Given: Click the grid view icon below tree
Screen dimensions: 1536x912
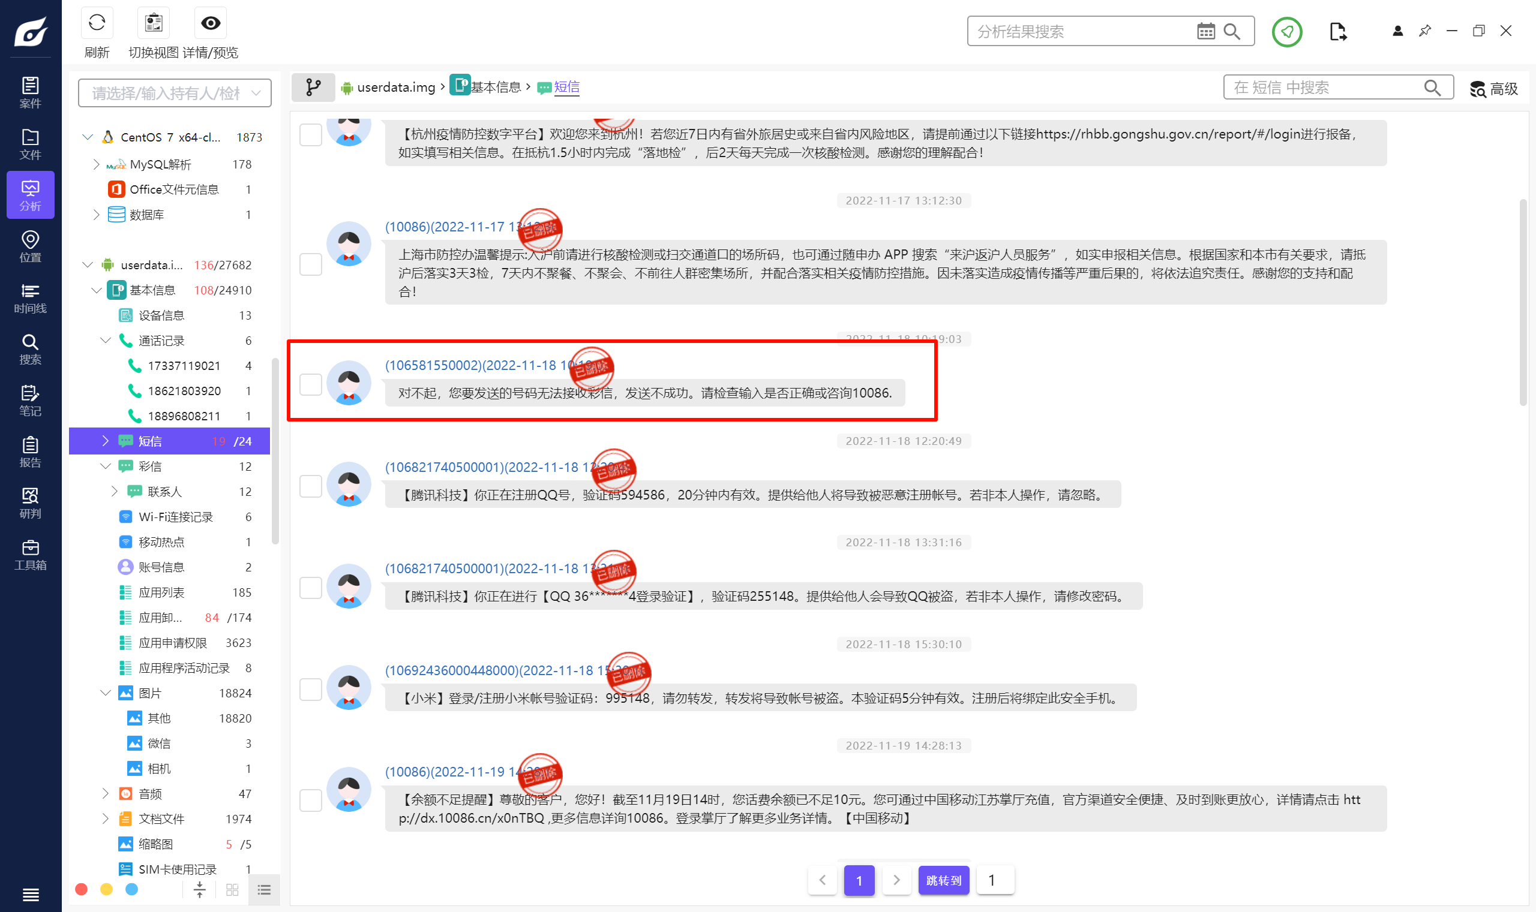Looking at the screenshot, I should coord(232,890).
